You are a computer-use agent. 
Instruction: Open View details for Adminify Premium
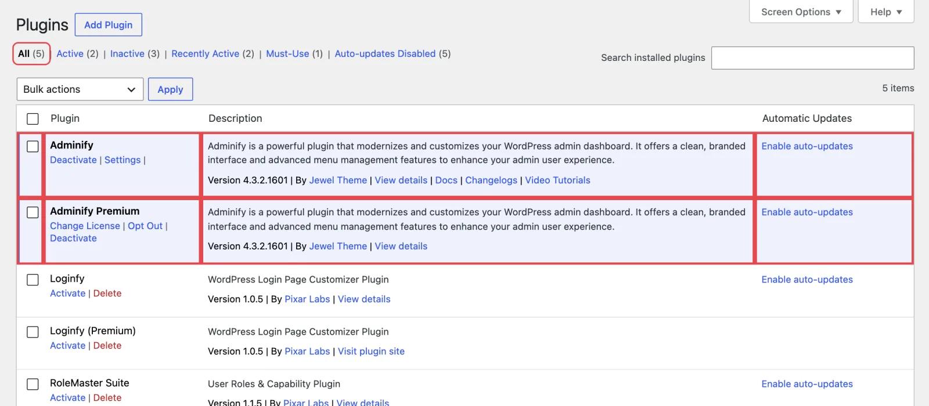(x=401, y=246)
